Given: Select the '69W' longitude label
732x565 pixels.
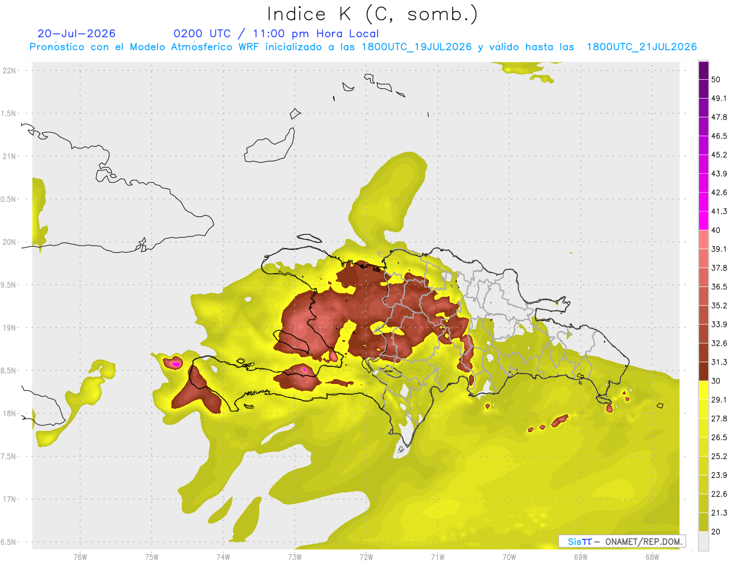Looking at the screenshot, I should coord(580,557).
